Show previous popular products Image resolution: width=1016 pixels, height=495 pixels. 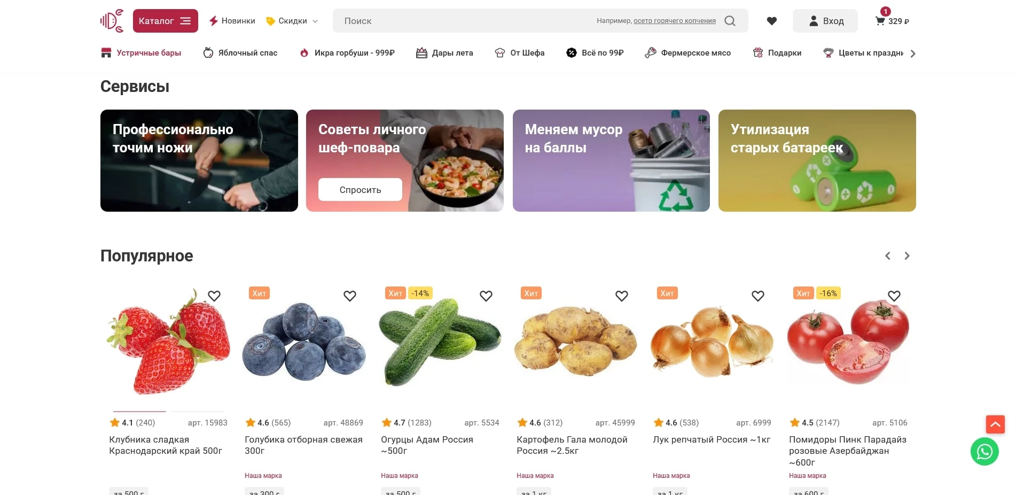[887, 256]
